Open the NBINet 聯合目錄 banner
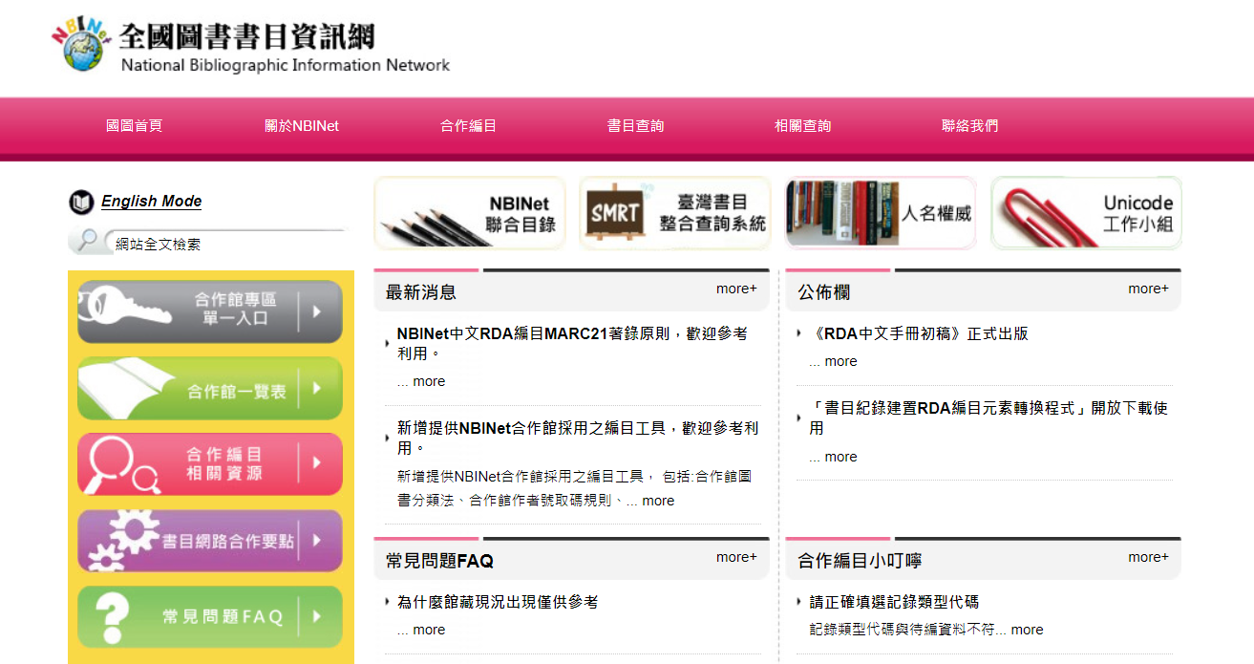Image resolution: width=1254 pixels, height=664 pixels. tap(470, 213)
